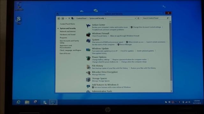The width and height of the screenshot is (204, 114).
Task: Open the Windows Firewall heading link
Action: tap(101, 33)
